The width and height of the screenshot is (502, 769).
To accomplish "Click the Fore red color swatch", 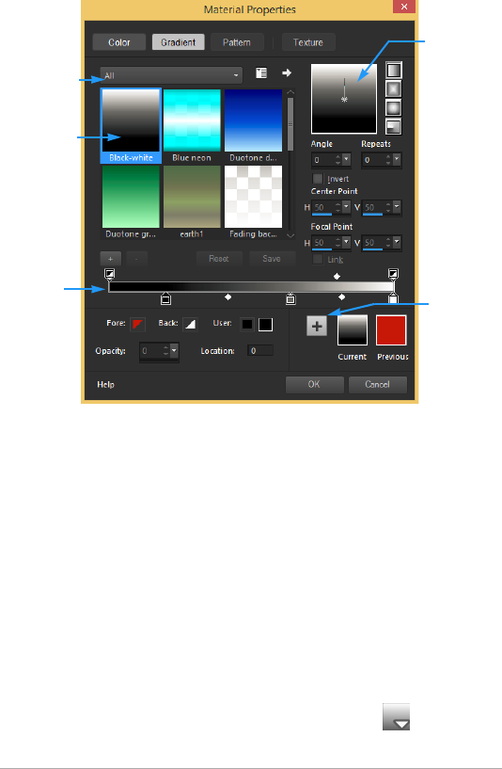I will [x=137, y=324].
